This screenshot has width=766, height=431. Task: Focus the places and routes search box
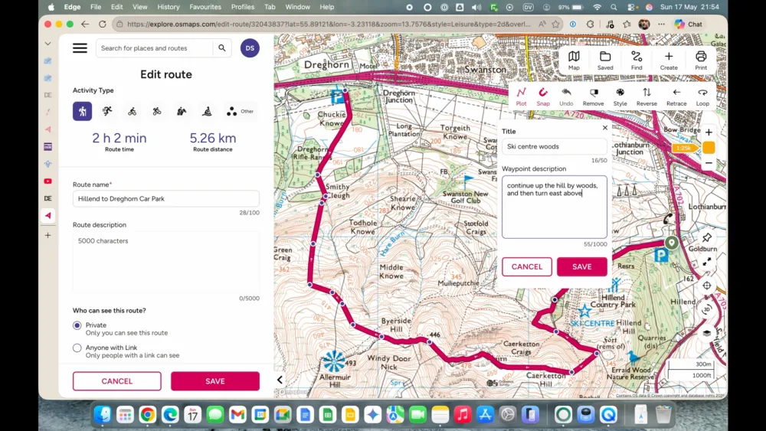(155, 47)
